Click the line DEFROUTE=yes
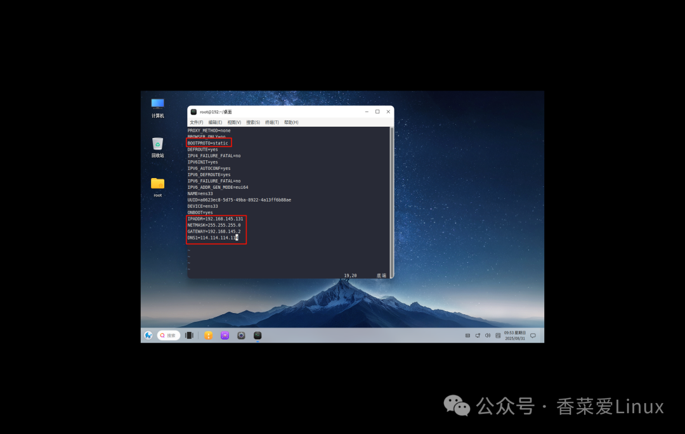The height and width of the screenshot is (434, 685). tap(203, 150)
